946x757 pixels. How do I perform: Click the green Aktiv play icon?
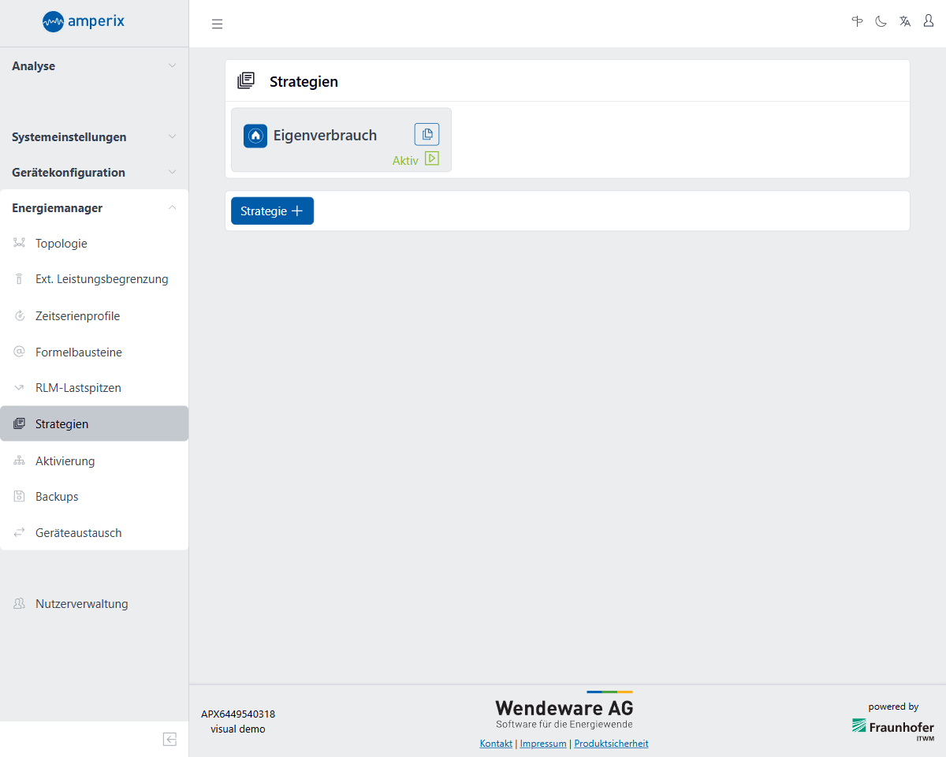(x=432, y=158)
